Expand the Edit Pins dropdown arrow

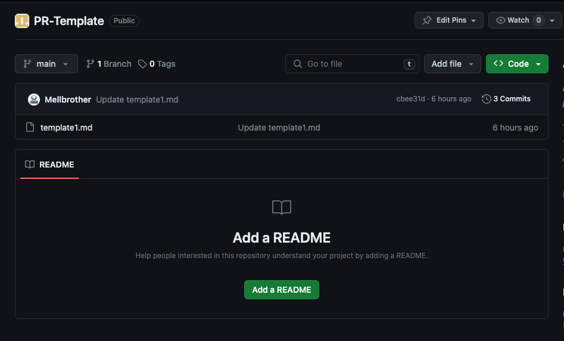[x=473, y=20]
